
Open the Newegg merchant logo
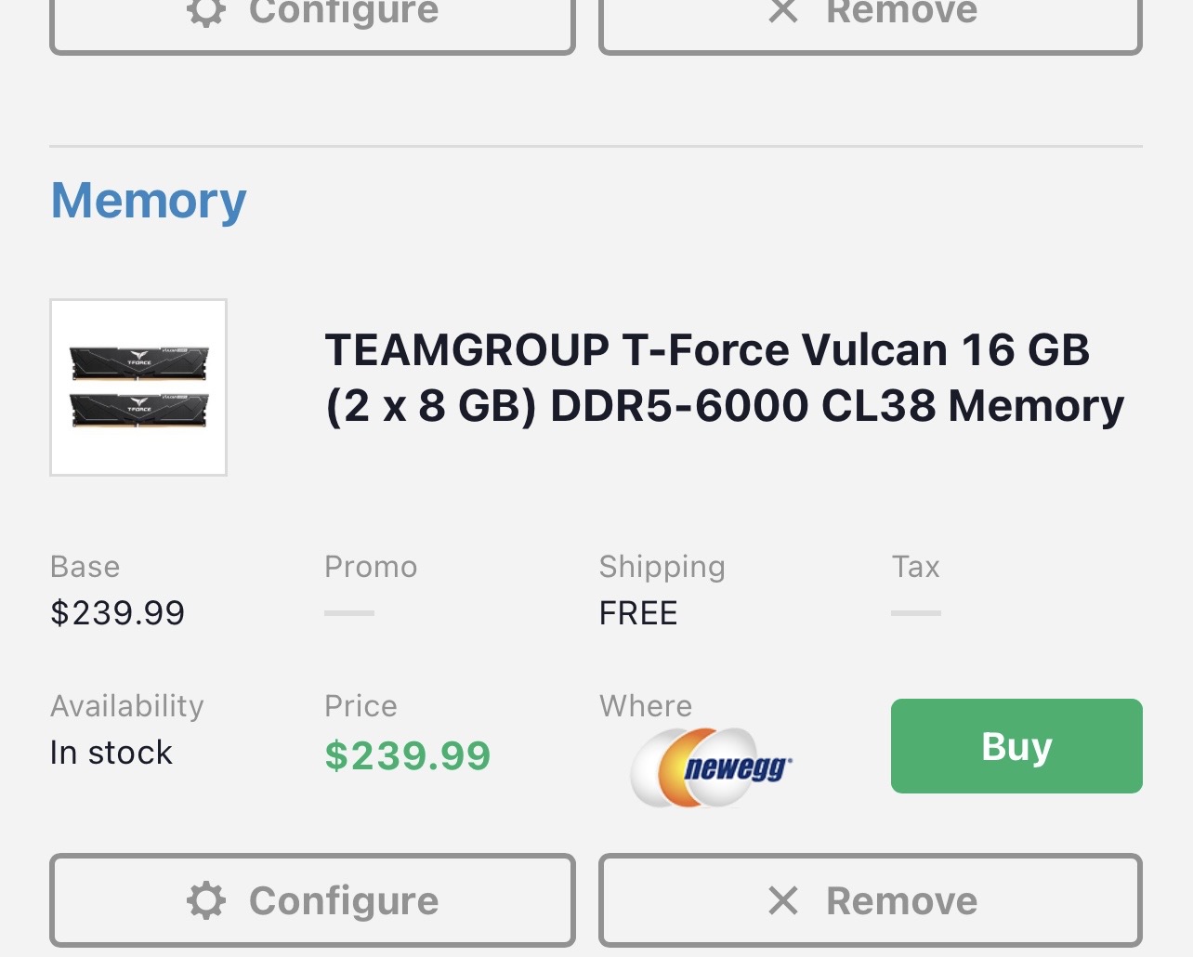click(711, 767)
